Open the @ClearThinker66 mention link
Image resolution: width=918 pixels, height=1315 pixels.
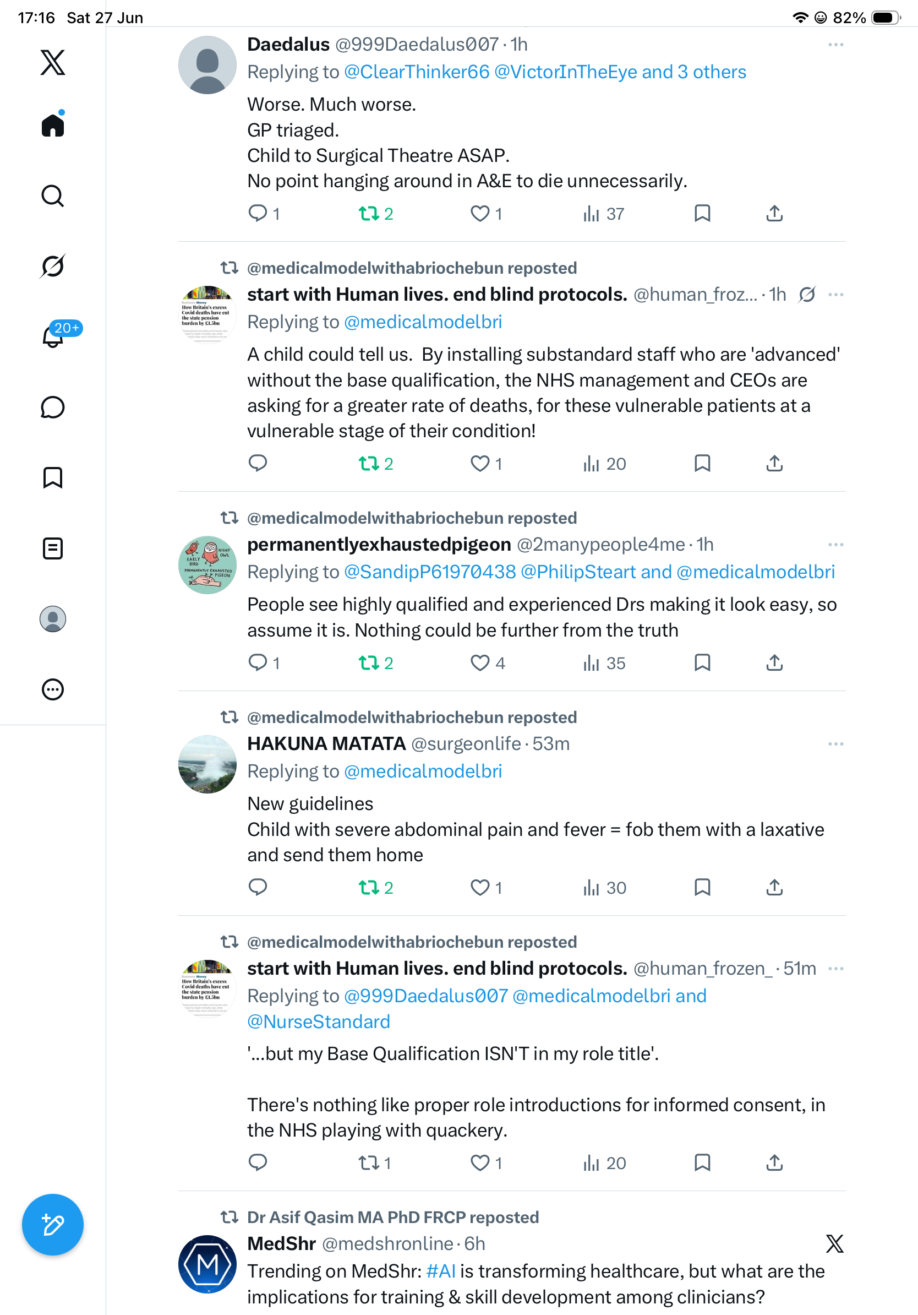(417, 72)
